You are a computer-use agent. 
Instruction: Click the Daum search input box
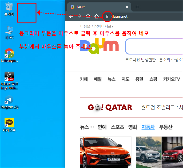[x=154, y=46]
